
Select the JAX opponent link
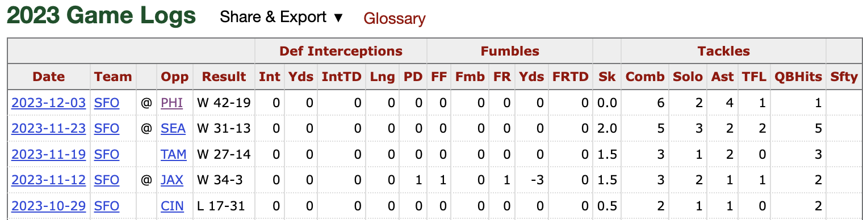point(172,180)
